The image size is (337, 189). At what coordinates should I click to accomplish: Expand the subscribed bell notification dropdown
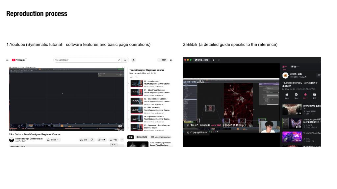pyautogui.click(x=53, y=140)
